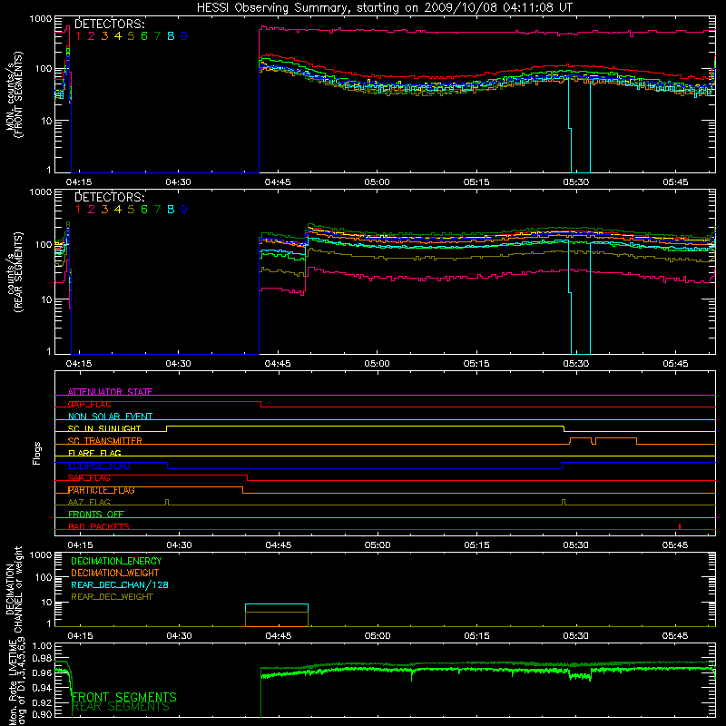Viewport: 726px width, 726px height.
Task: Click the front segments counts/s axis title
Action: [14, 94]
